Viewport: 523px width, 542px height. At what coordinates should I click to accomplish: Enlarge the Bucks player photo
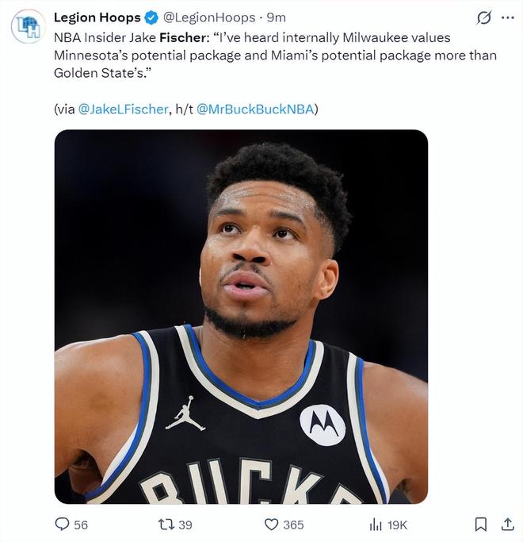[241, 317]
